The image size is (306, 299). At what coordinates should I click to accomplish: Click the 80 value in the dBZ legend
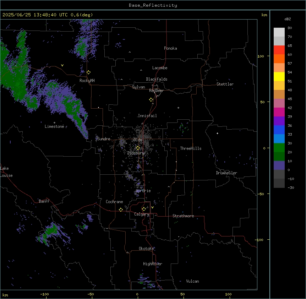tap(290, 28)
